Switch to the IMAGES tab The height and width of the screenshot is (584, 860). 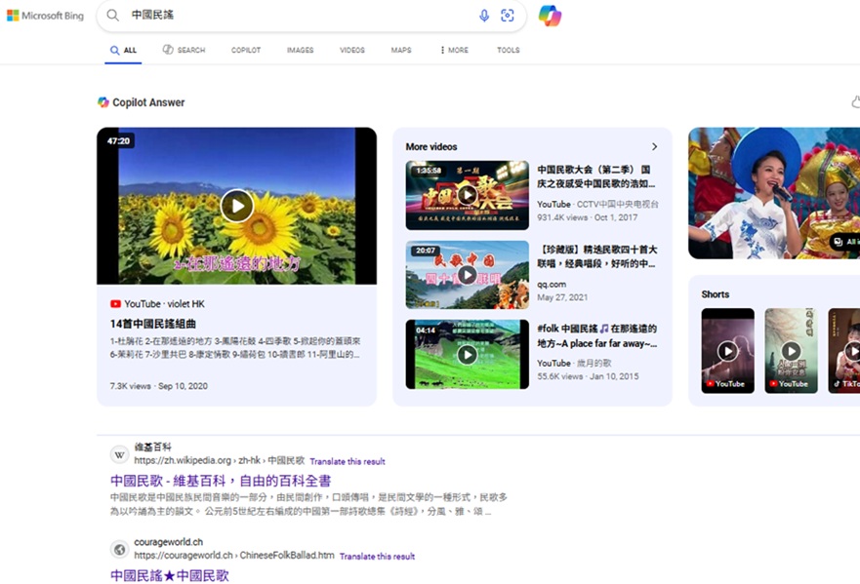click(x=300, y=51)
